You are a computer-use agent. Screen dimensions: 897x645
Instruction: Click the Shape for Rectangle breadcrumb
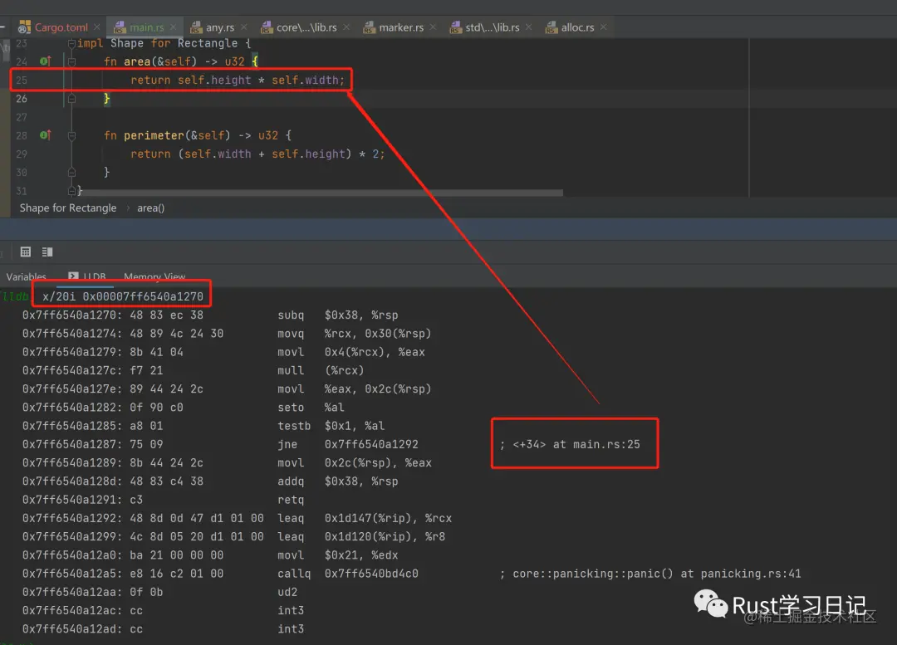click(67, 208)
